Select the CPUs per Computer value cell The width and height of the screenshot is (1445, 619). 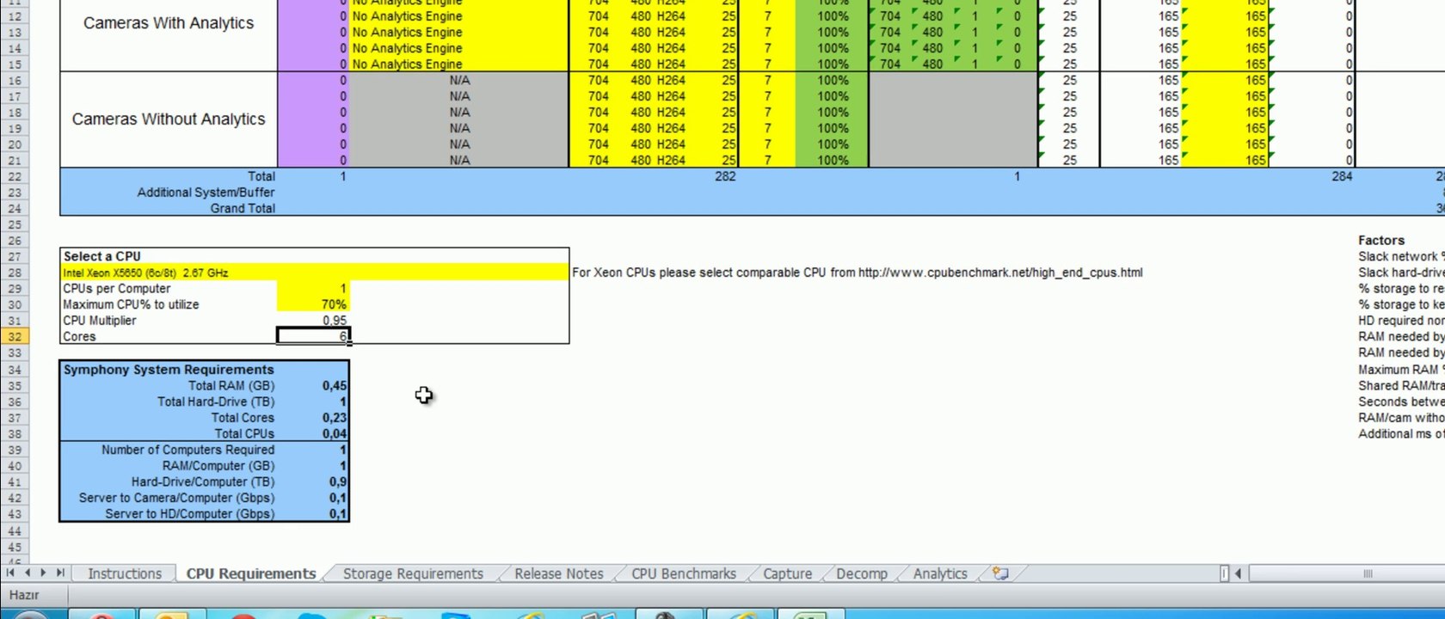pos(313,289)
